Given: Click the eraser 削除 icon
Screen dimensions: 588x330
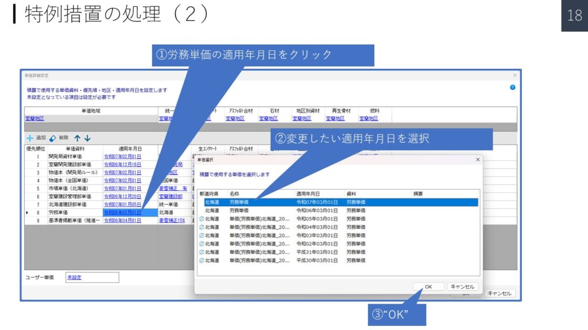Looking at the screenshot, I should pyautogui.click(x=53, y=138).
